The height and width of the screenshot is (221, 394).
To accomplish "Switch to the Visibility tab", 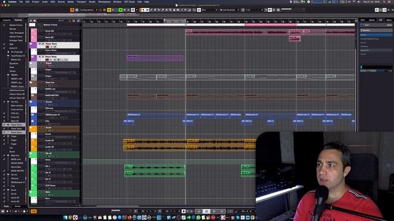I will click(x=18, y=20).
